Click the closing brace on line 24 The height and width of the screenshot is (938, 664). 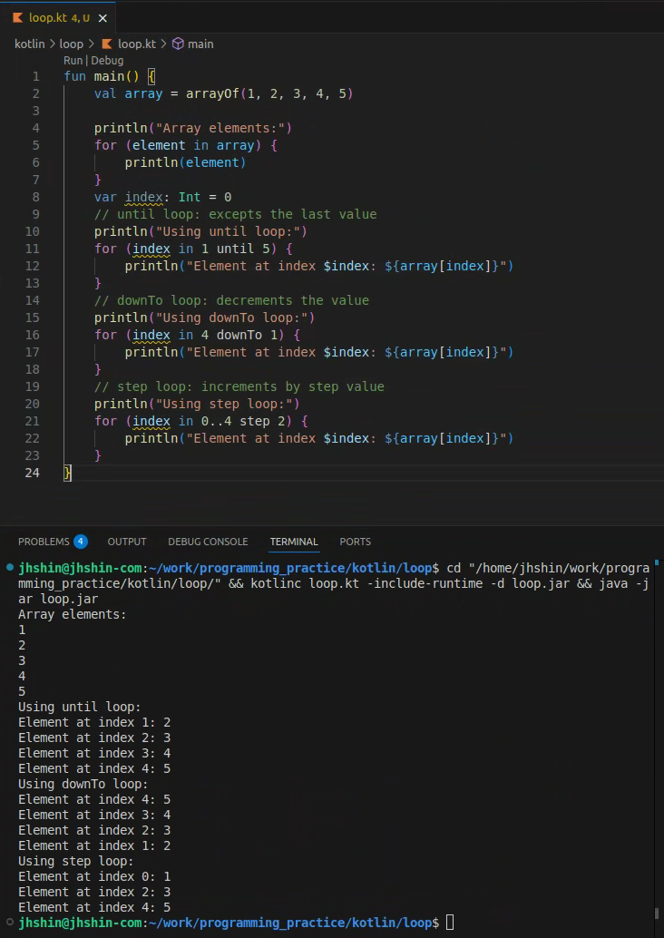click(x=68, y=474)
